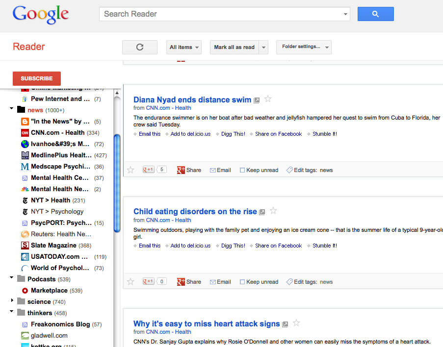Click the SUBSCRIBE button
The width and height of the screenshot is (443, 347).
pyautogui.click(x=37, y=78)
